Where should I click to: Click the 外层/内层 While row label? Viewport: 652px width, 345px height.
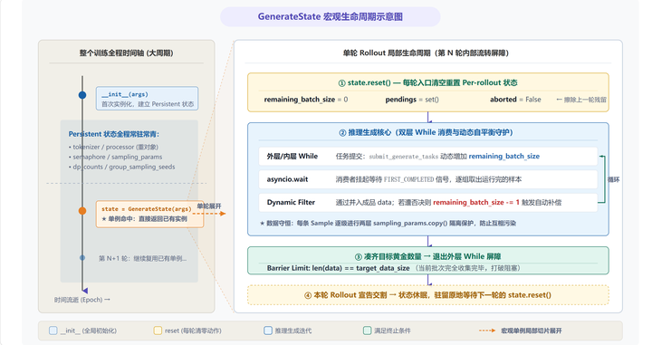[x=292, y=157]
